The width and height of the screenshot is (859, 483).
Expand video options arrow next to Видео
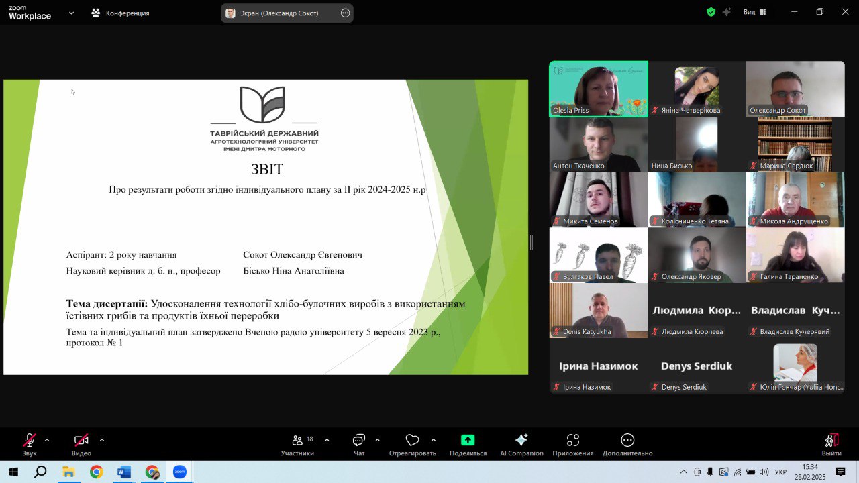click(102, 440)
